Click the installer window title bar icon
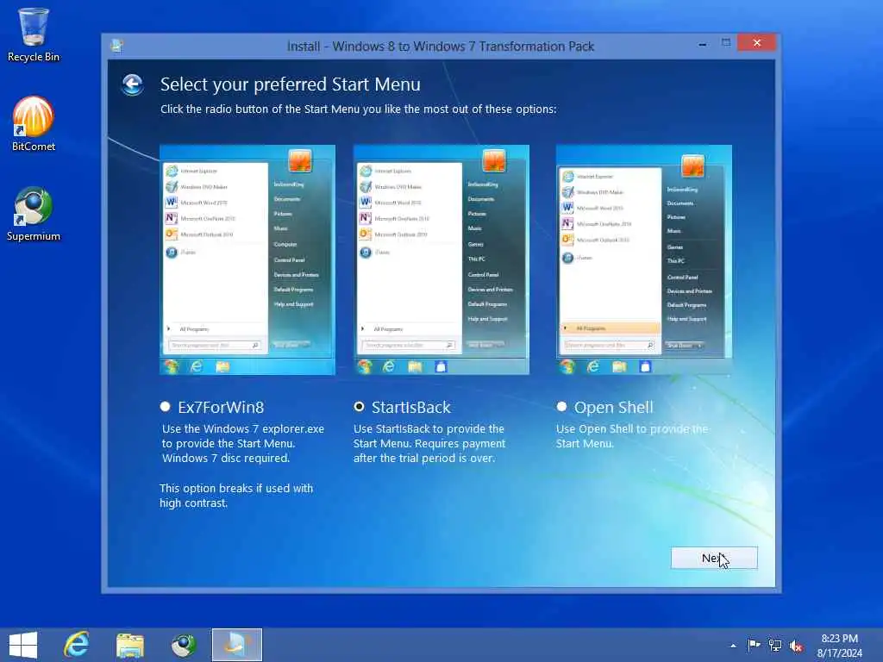883x662 pixels. (x=116, y=46)
